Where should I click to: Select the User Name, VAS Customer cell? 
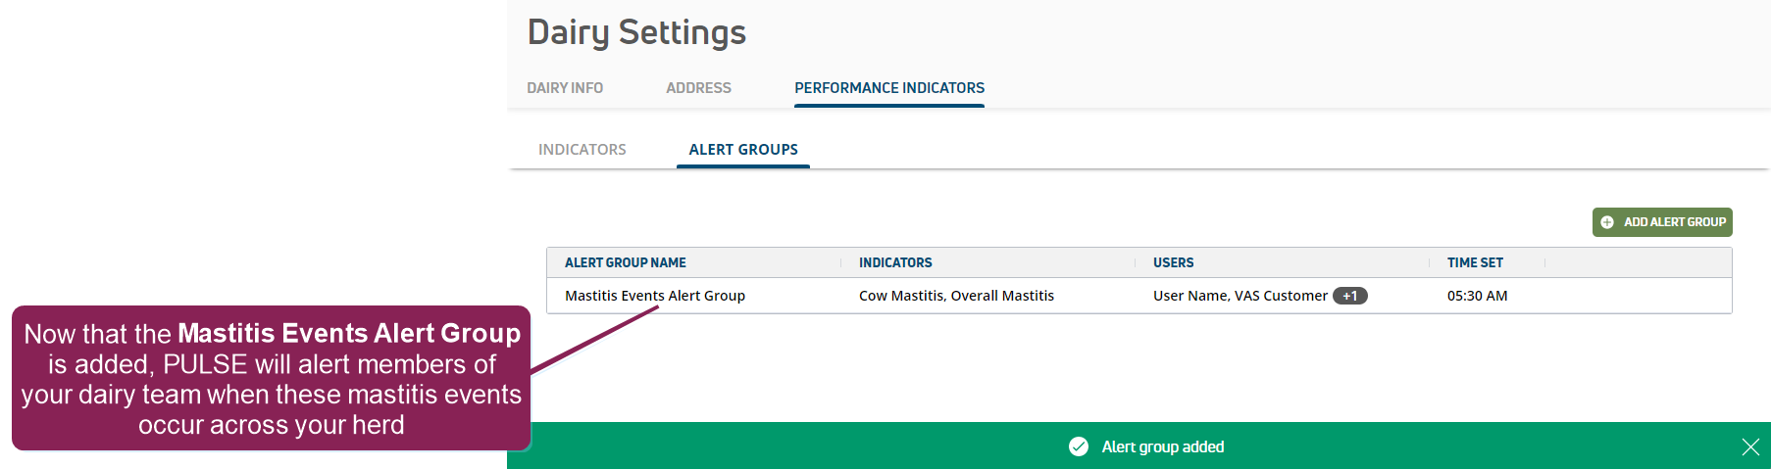(x=1240, y=296)
